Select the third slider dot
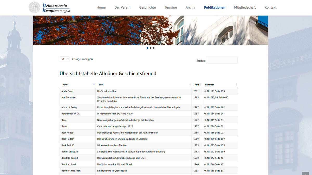 pyautogui.click(x=154, y=48)
